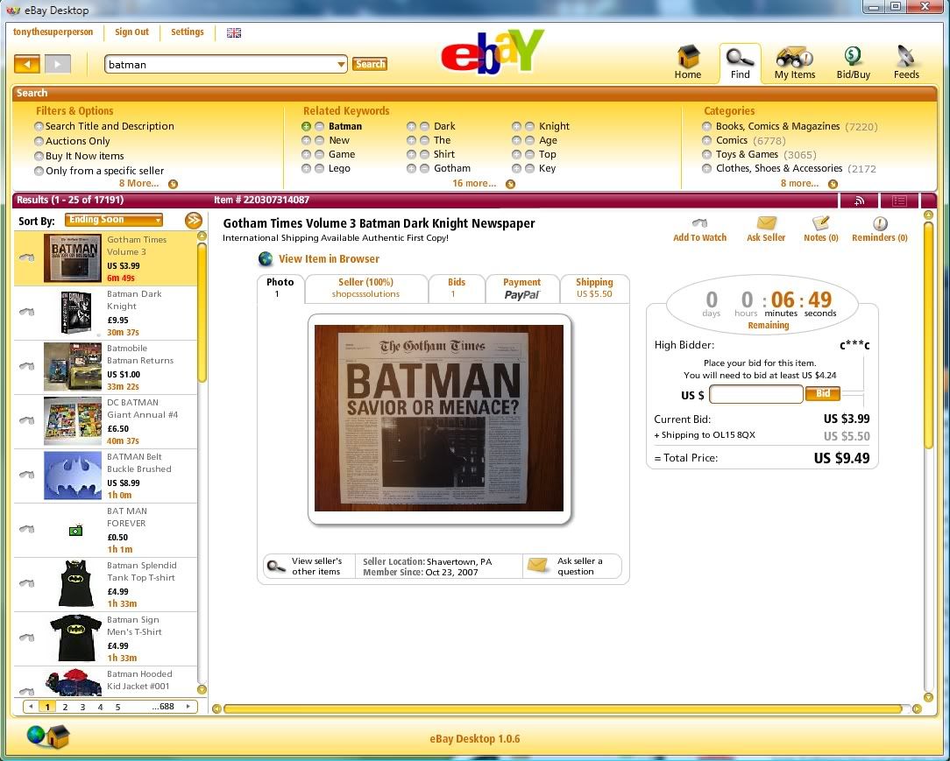Click the bid amount input field
This screenshot has height=761, width=950.
pos(756,395)
